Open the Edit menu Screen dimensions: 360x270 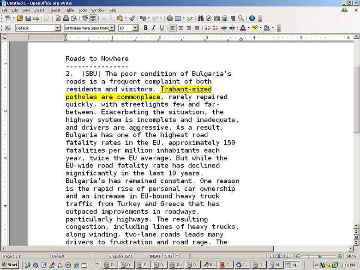point(15,10)
